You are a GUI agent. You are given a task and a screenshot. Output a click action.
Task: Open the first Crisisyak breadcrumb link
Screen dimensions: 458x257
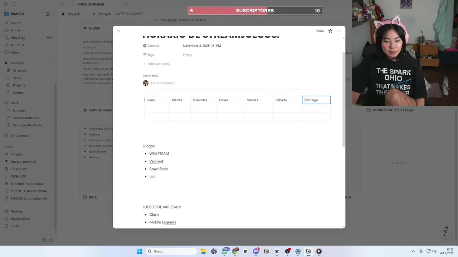71,14
